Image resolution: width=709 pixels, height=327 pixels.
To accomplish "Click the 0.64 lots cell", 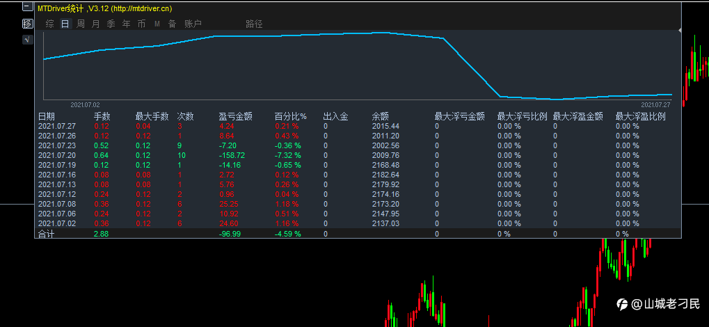I will [102, 155].
